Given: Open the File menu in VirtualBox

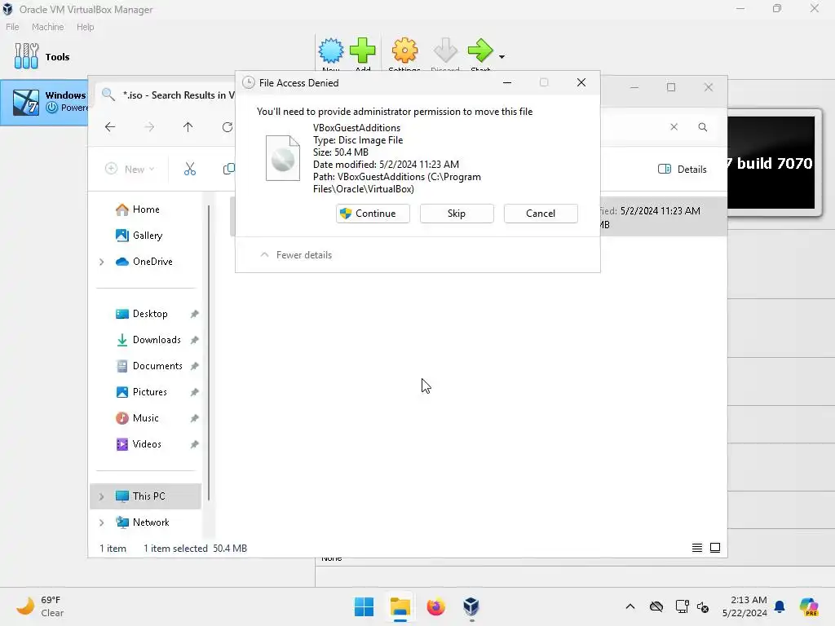Looking at the screenshot, I should coord(12,27).
